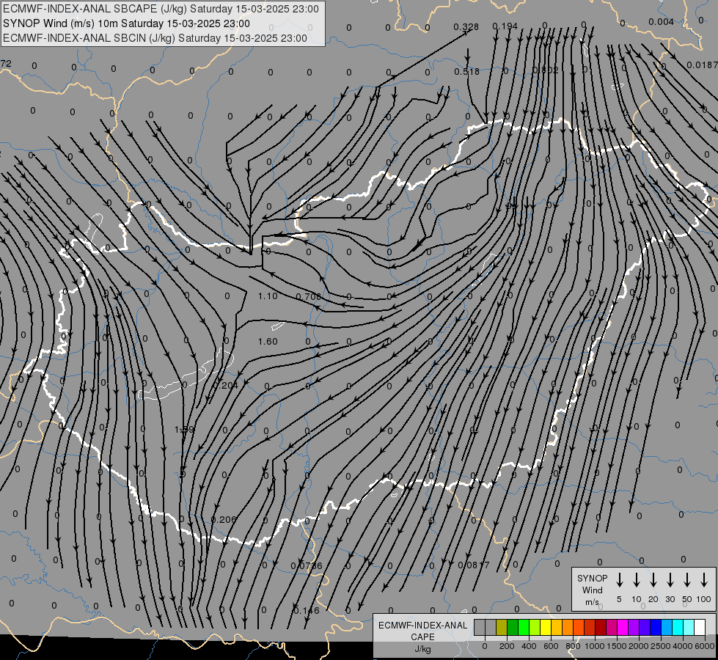Image resolution: width=718 pixels, height=660 pixels.
Task: Click the 0.328 value on the map
Action: tap(466, 27)
